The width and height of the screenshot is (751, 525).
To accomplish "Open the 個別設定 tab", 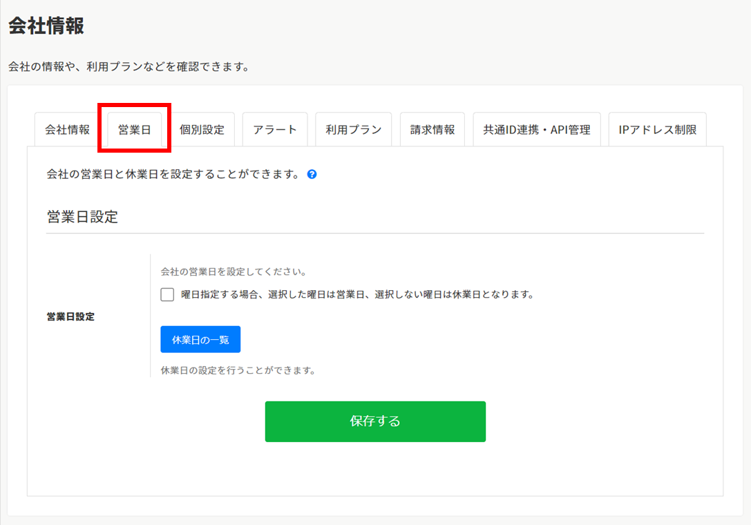I will 202,128.
